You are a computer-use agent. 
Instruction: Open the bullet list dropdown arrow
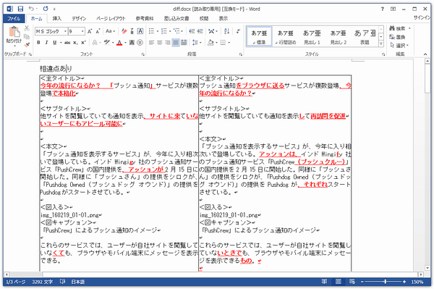[x=158, y=31]
